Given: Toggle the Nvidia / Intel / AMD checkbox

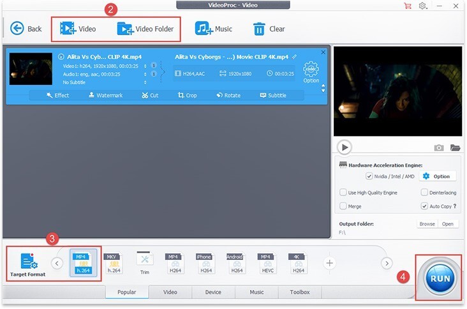Looking at the screenshot, I should [369, 176].
